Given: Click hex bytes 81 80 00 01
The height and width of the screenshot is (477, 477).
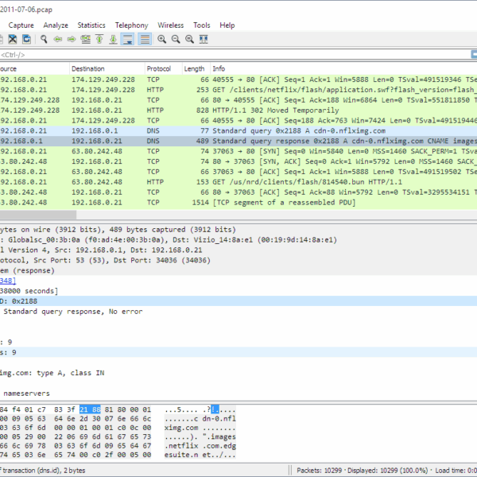Looking at the screenshot, I should tap(128, 409).
